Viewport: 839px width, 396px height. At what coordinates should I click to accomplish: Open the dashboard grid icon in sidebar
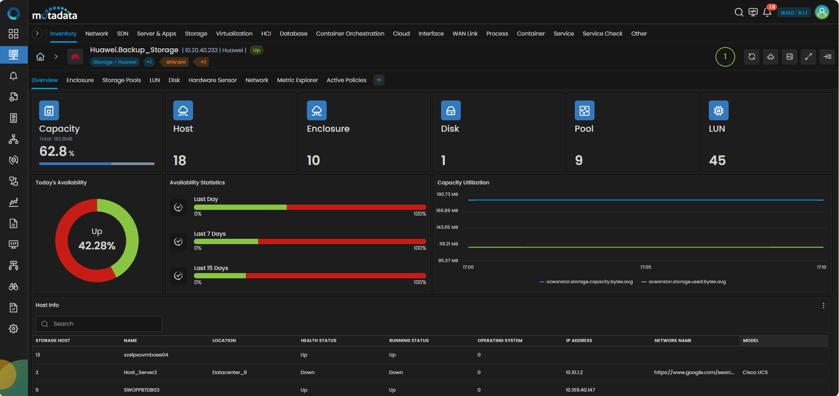click(x=14, y=34)
